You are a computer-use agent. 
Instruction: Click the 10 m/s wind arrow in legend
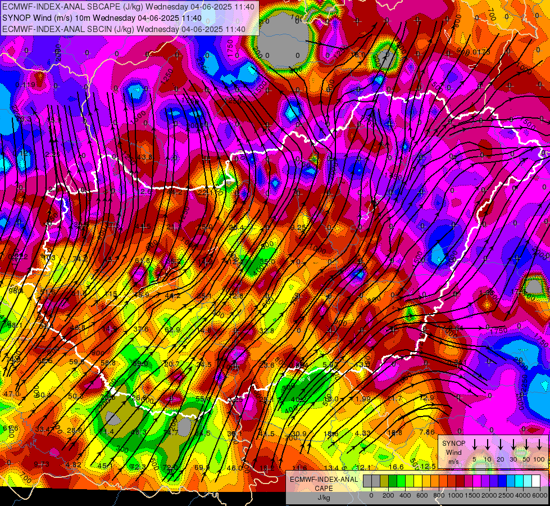pos(487,444)
